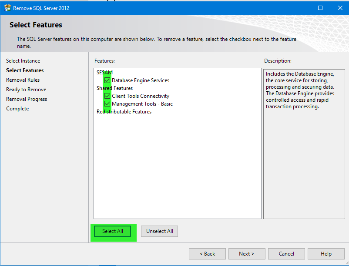Screen dimensions: 349x266
Task: Click the Features: list label
Action: pos(104,61)
